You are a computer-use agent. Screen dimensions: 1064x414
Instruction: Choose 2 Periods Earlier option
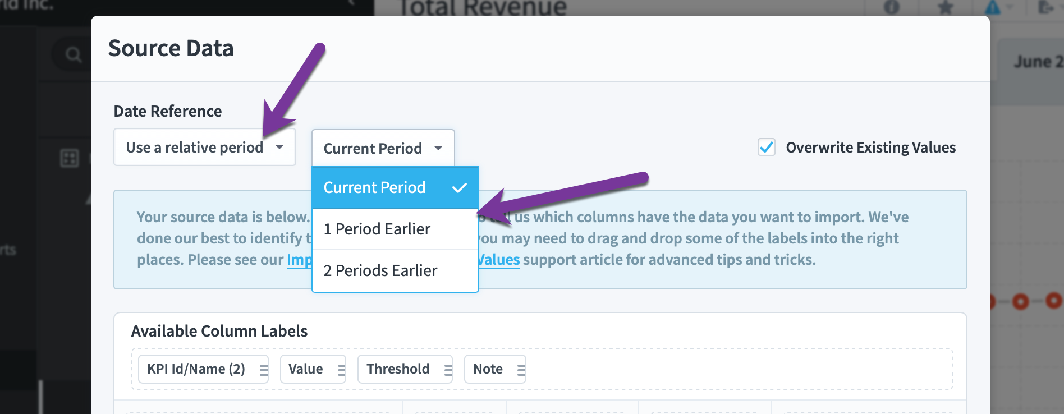point(395,270)
